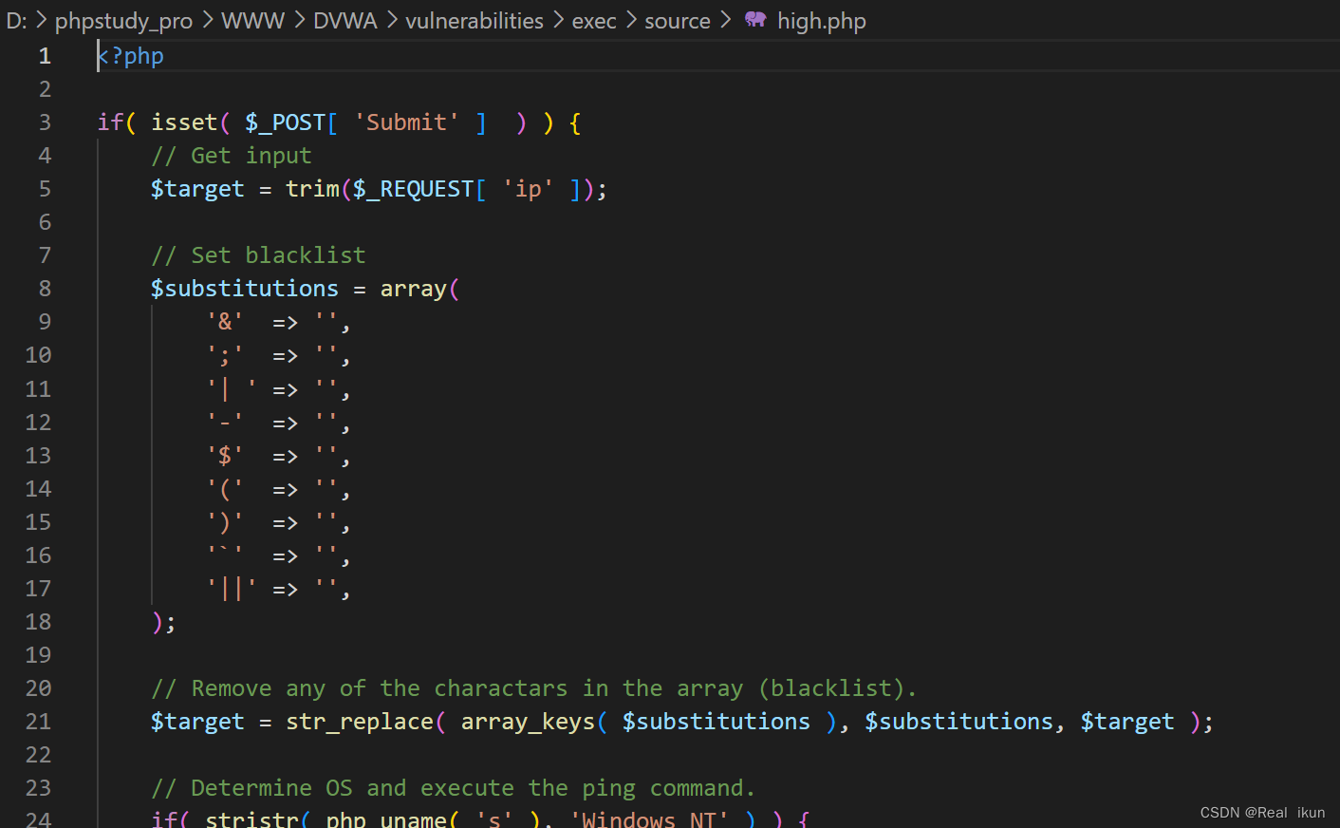Click the str_replace function on line 21
The image size is (1340, 828).
360,722
